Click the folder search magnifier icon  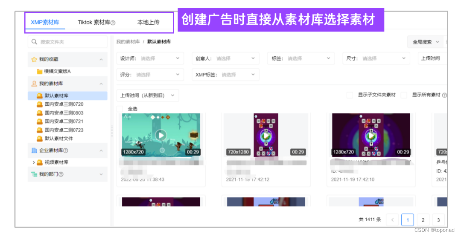34,42
